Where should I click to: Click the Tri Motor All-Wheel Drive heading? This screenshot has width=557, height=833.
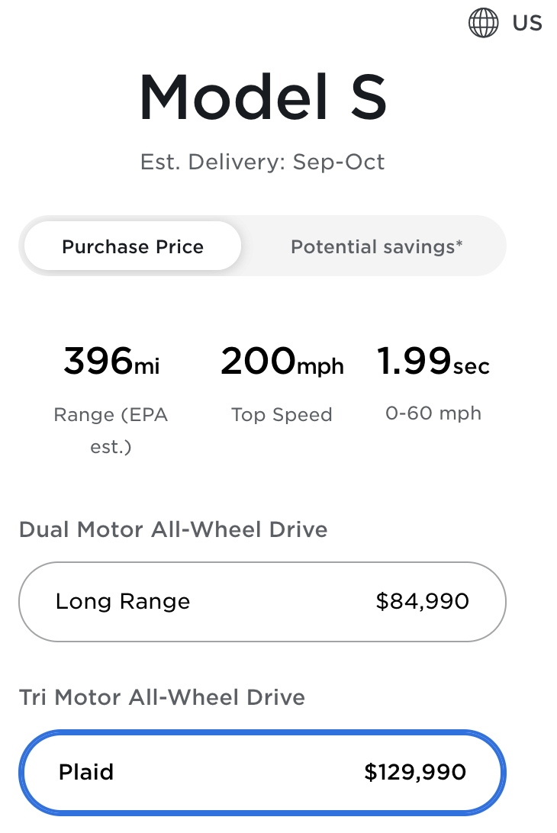point(162,697)
